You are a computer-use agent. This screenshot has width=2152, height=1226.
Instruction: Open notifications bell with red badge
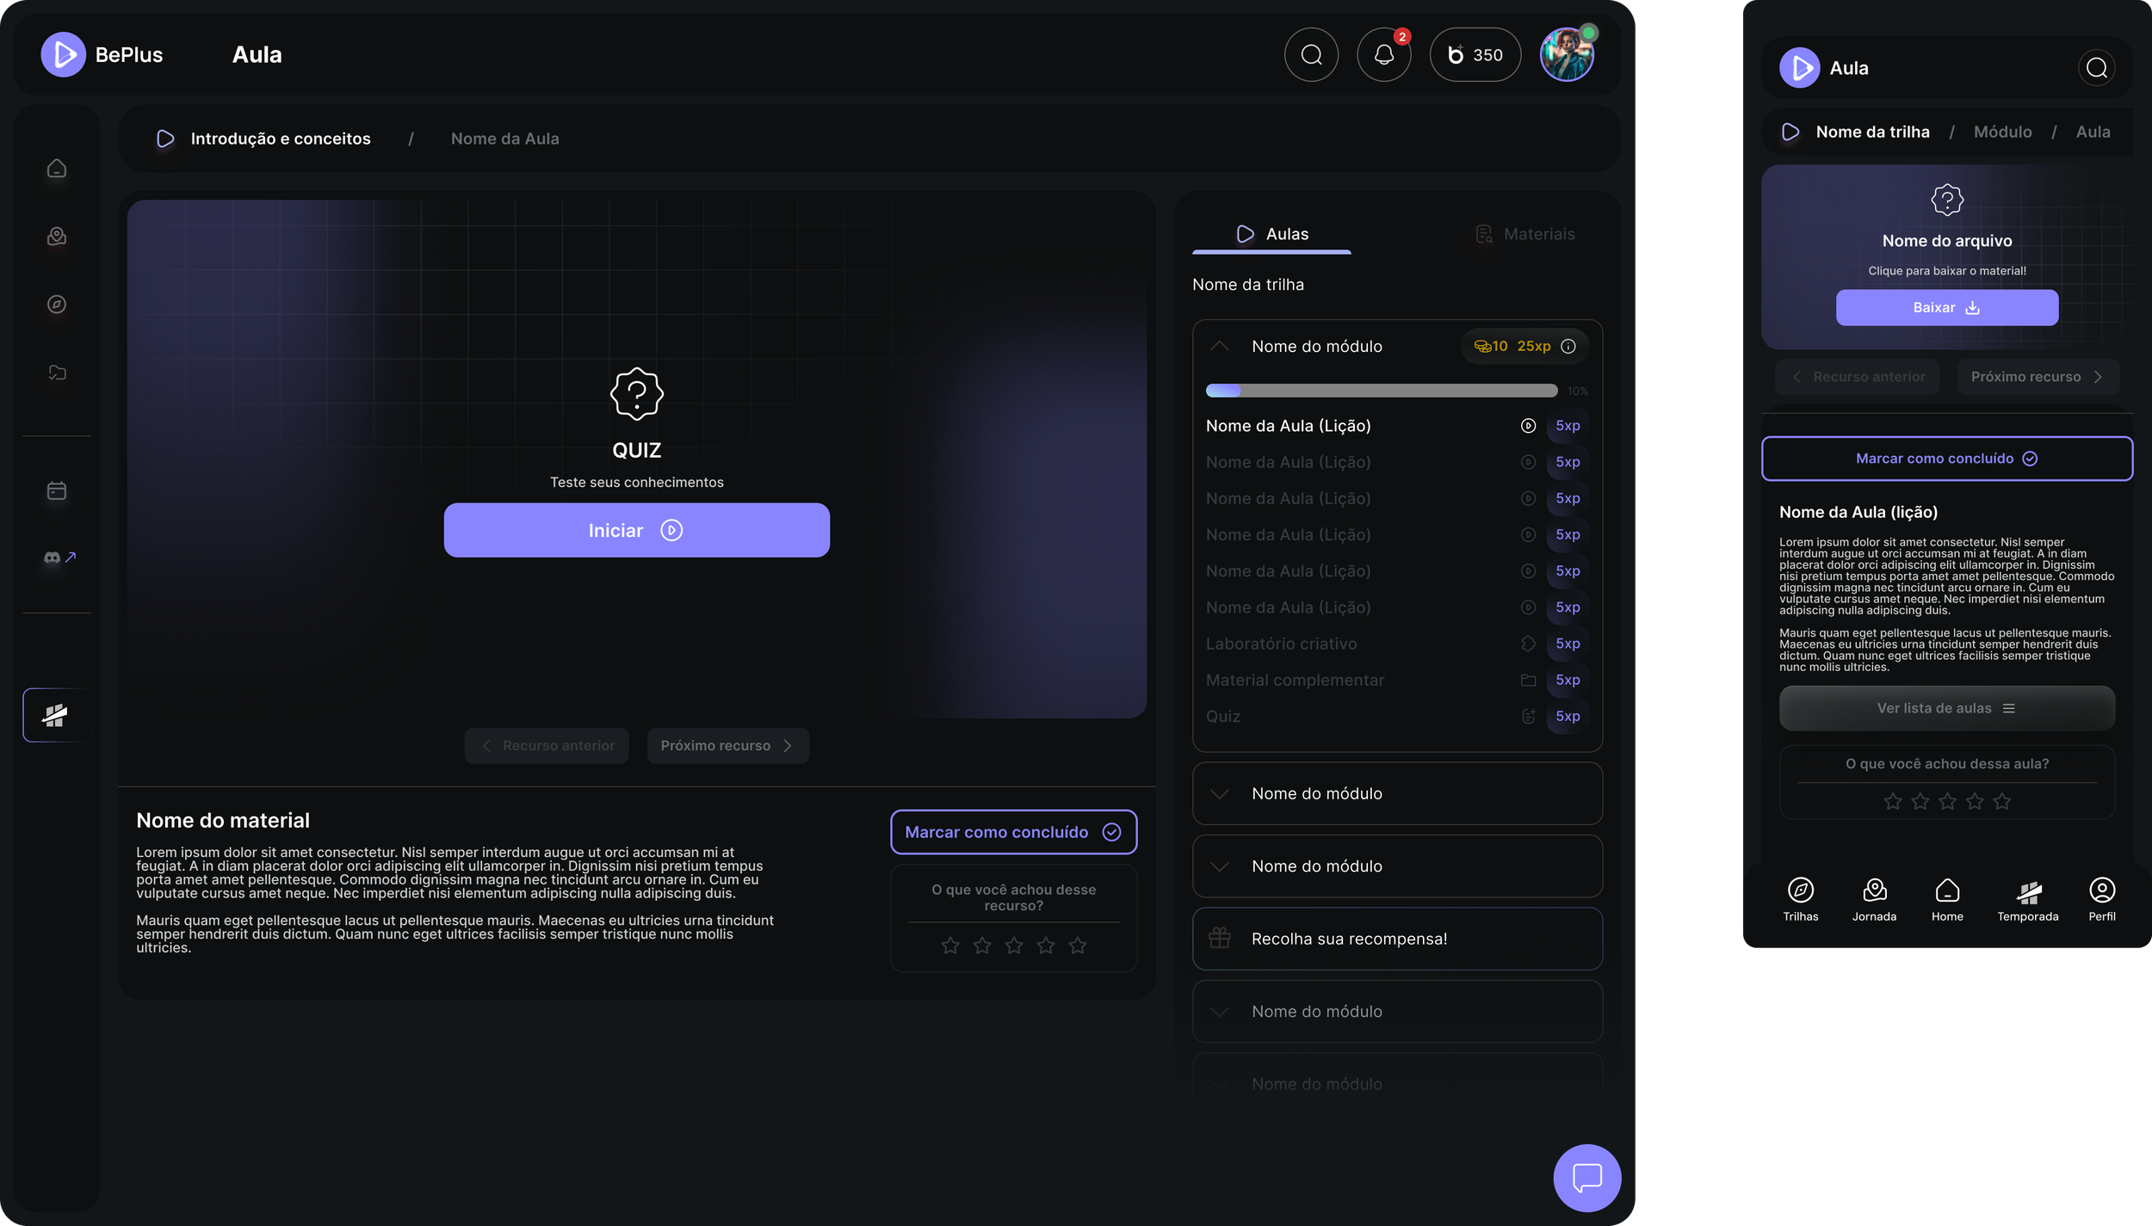pos(1383,54)
